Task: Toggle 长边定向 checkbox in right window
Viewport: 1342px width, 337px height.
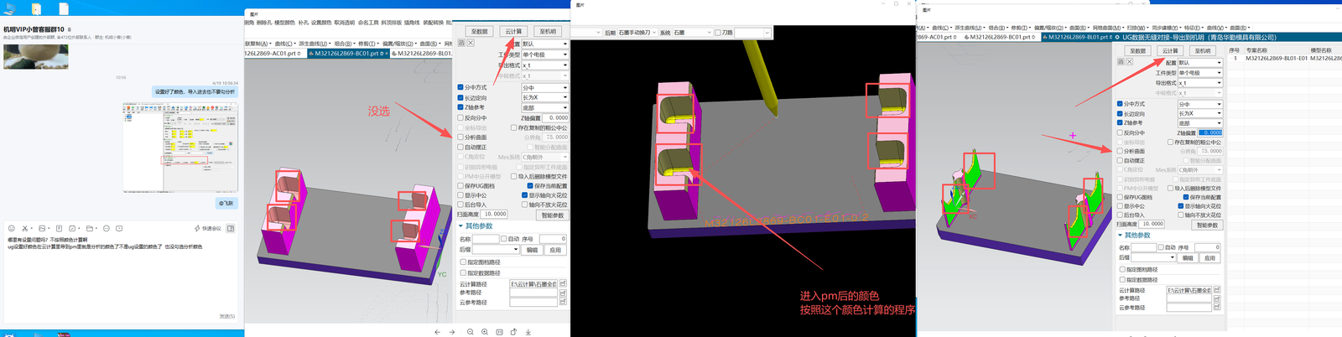Action: tap(1121, 113)
